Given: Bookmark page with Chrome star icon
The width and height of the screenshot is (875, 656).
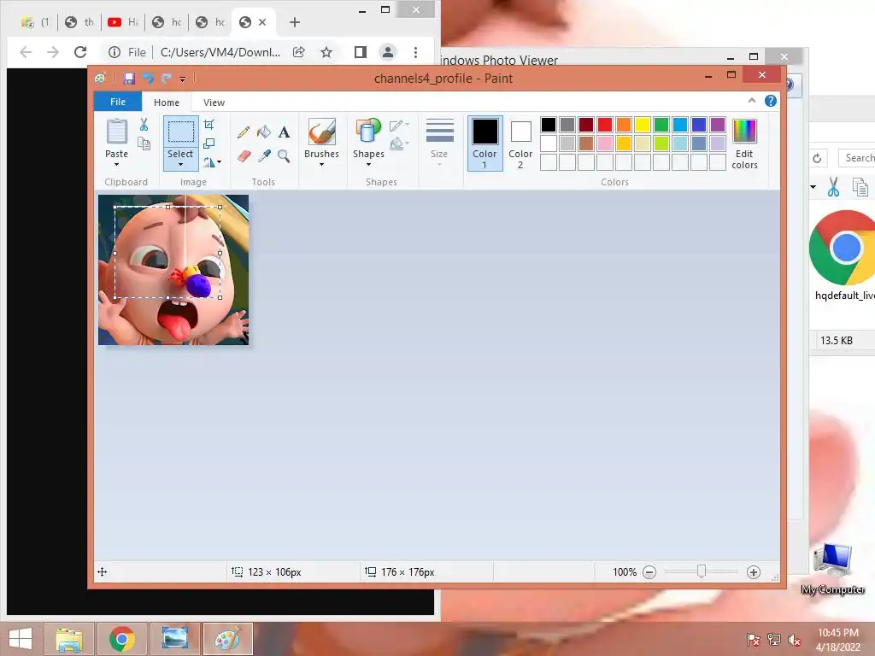Looking at the screenshot, I should 326,52.
